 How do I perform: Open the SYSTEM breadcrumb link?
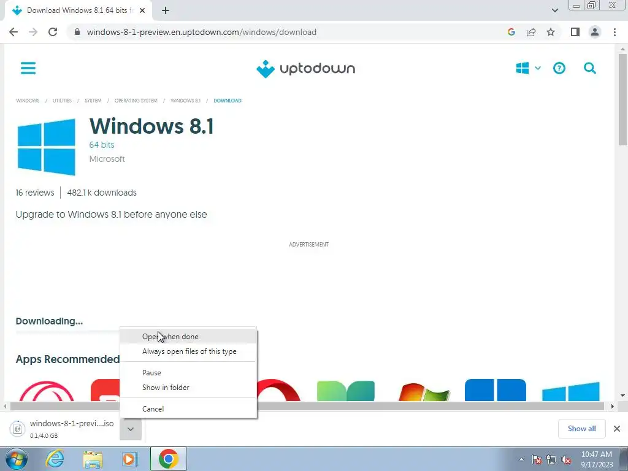tap(93, 101)
